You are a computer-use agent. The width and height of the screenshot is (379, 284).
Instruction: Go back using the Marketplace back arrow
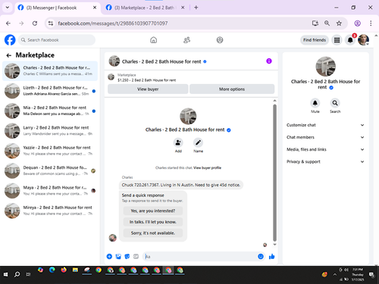tap(9, 55)
